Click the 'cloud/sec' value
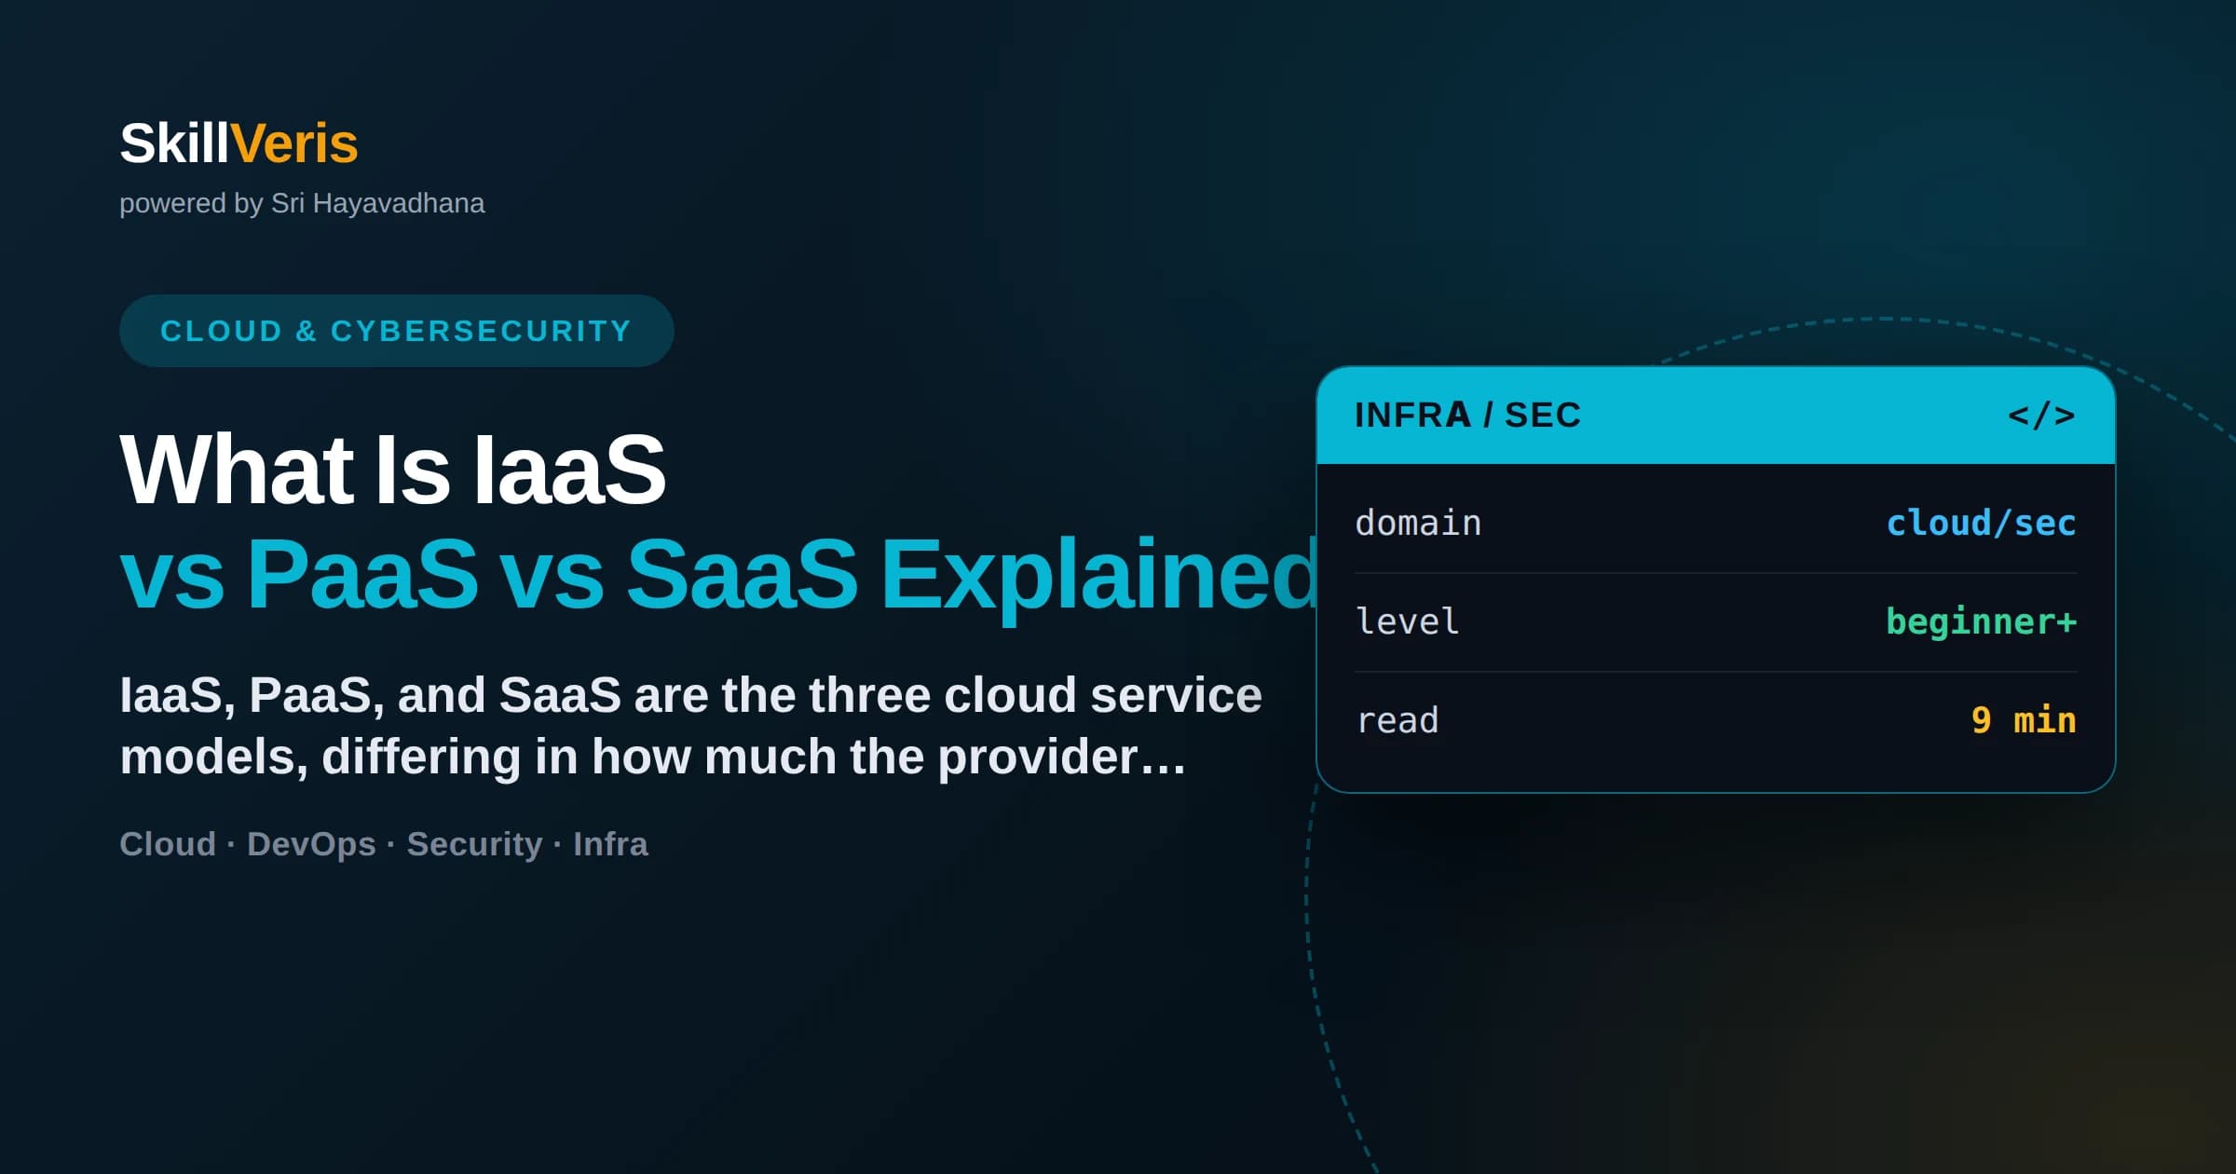Image resolution: width=2236 pixels, height=1174 pixels. coord(1981,523)
